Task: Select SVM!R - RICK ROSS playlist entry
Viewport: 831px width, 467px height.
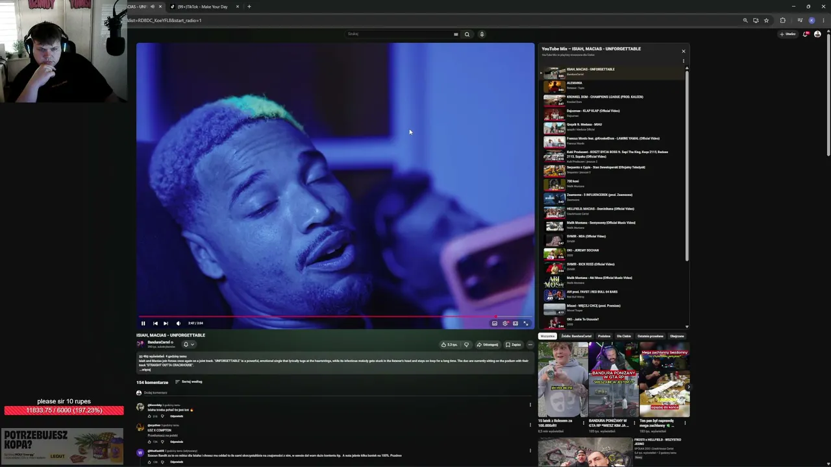Action: 614,267
